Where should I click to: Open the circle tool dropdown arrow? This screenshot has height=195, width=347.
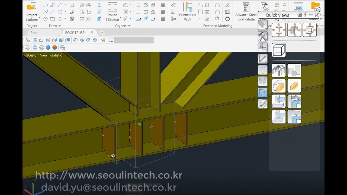coord(65,12)
